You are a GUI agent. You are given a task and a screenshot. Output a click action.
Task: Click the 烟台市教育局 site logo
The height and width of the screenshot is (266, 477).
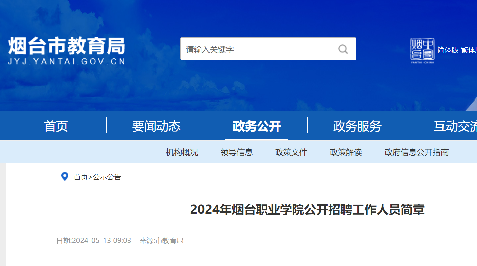(66, 50)
